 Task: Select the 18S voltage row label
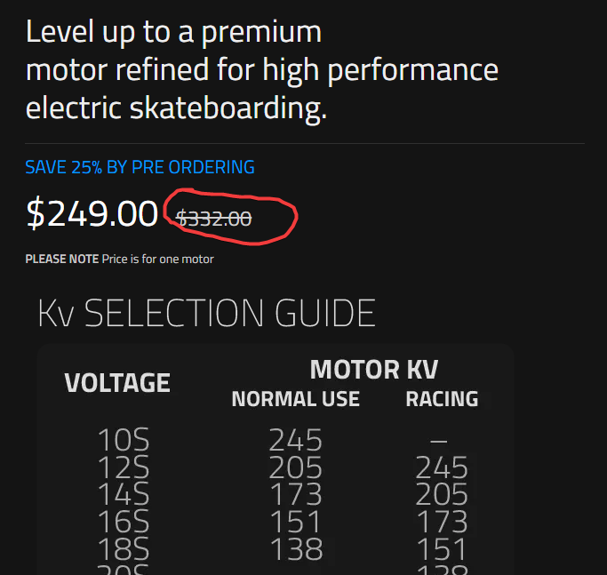coord(124,548)
